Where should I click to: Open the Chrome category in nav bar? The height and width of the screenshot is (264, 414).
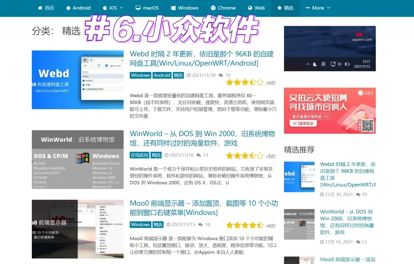(x=223, y=8)
